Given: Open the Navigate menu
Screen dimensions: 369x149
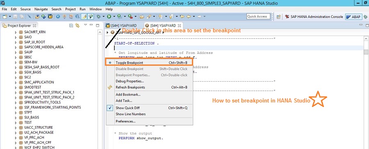Looking at the screenshot, I should (x=41, y=9).
